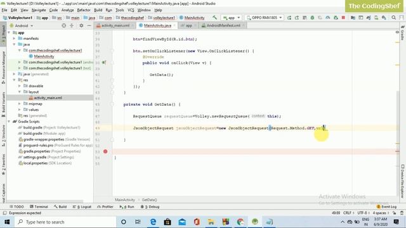The image size is (406, 228).
Task: Open Chrome from the Windows taskbar
Action: click(x=240, y=222)
